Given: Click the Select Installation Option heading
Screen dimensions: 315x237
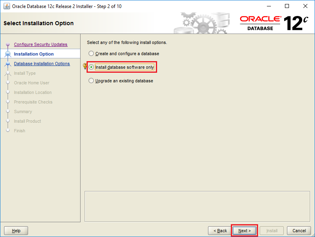Looking at the screenshot, I should click(38, 23).
